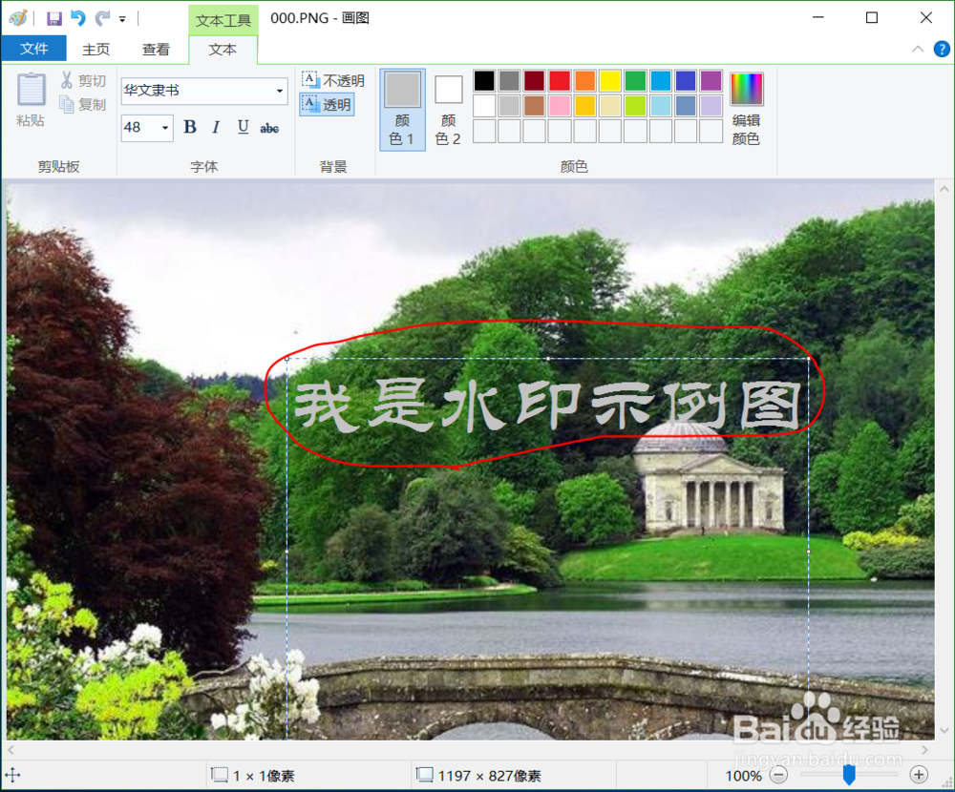Screen dimensions: 955x792
Task: Switch to the 查看 (View) tab
Action: tap(156, 51)
